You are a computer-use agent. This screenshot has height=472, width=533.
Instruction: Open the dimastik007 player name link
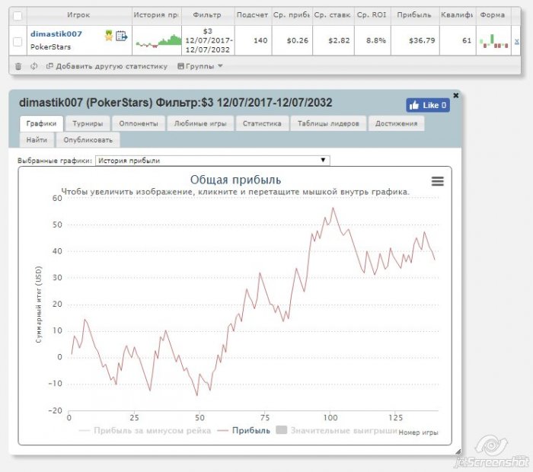click(54, 34)
